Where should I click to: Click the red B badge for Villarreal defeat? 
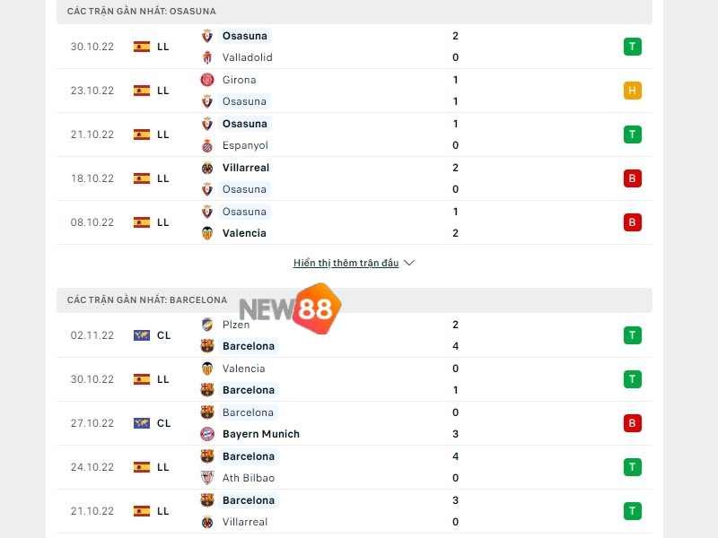pos(633,178)
